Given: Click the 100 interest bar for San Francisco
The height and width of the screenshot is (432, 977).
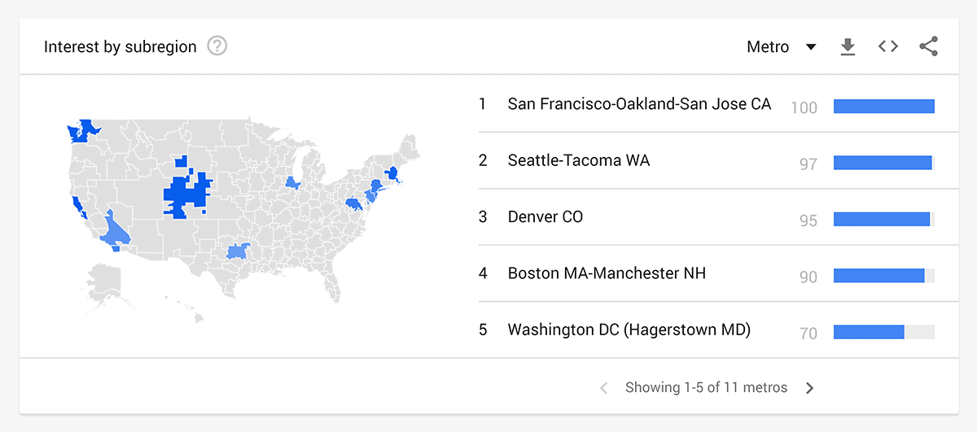Looking at the screenshot, I should [x=884, y=107].
